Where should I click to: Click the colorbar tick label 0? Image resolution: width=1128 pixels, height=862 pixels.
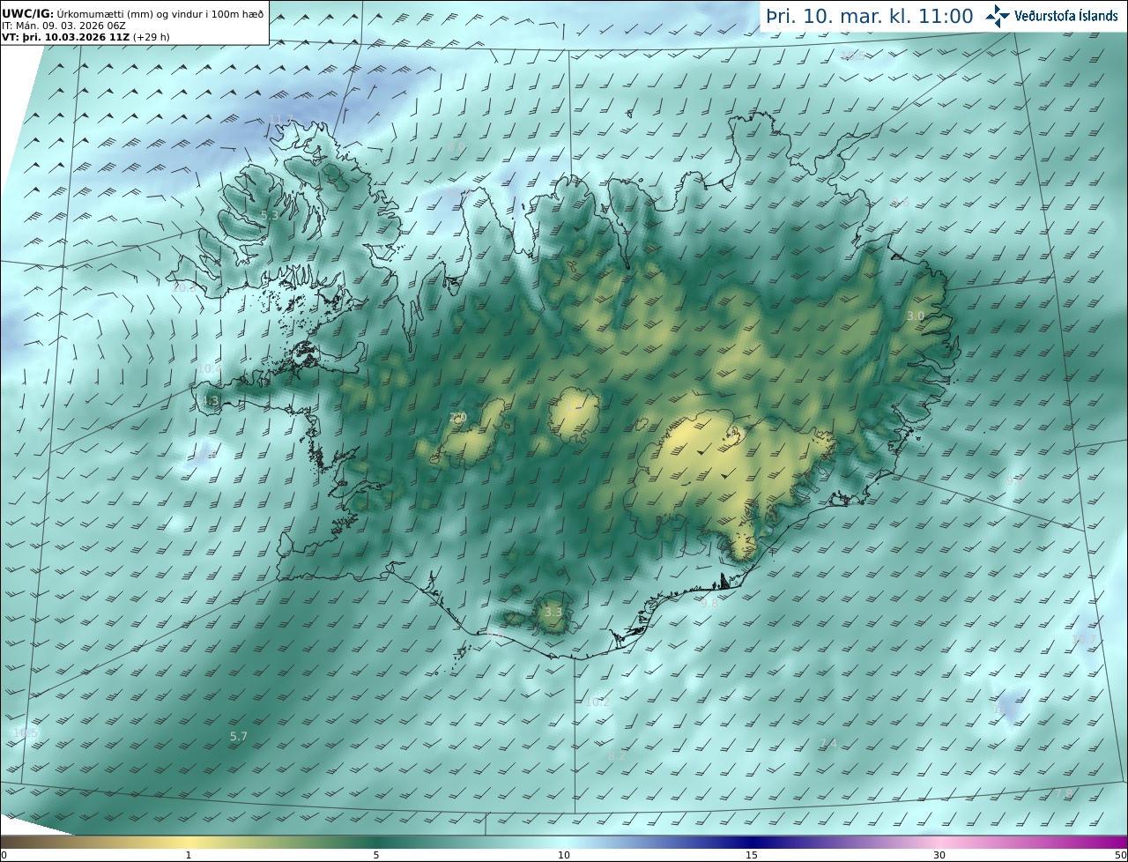click(4, 855)
